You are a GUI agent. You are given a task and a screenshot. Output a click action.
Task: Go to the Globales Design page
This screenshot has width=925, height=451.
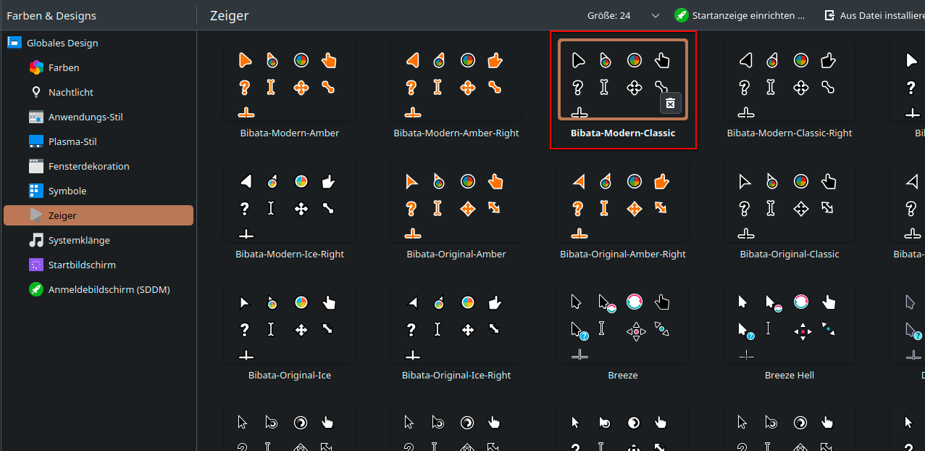coord(99,43)
